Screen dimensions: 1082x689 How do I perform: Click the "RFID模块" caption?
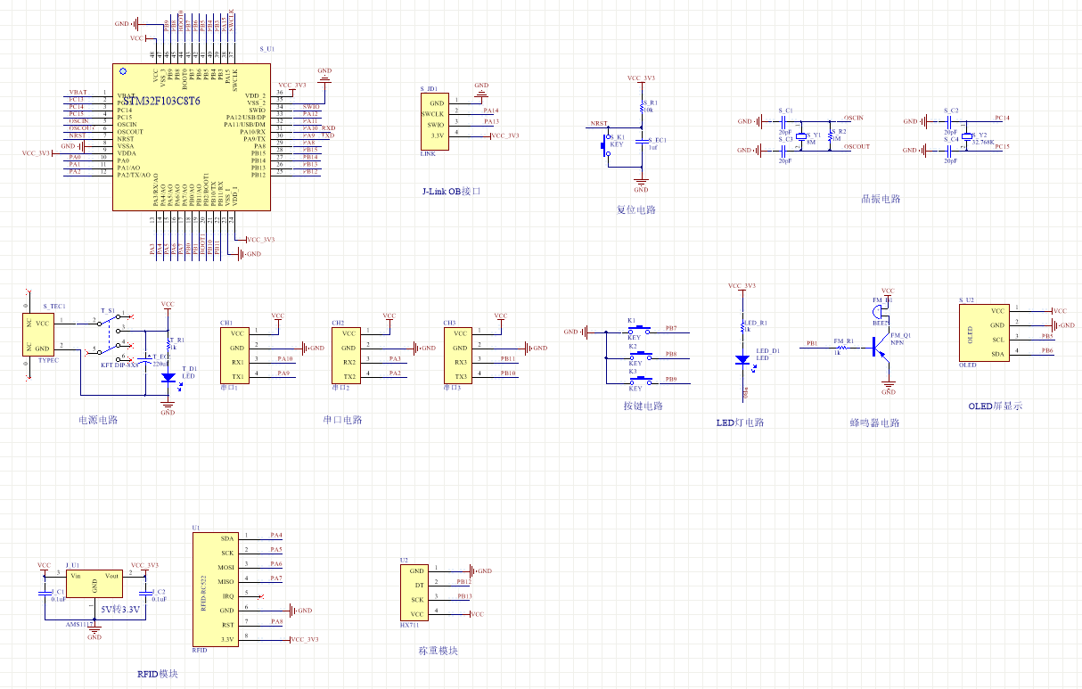(x=157, y=674)
